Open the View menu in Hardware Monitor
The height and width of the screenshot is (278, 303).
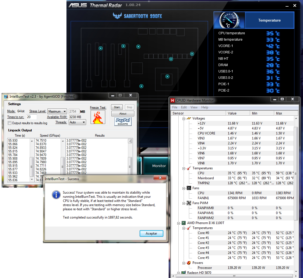(194, 107)
